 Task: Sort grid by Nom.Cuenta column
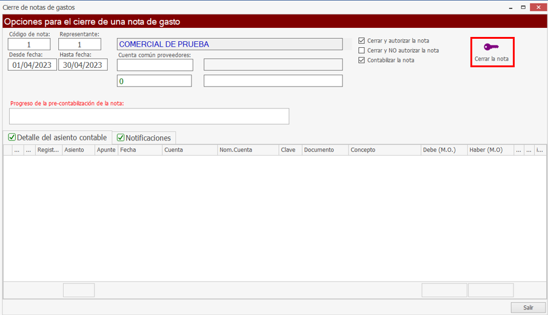247,150
